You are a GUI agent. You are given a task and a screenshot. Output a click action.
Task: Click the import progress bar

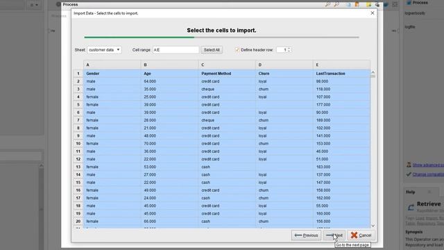pyautogui.click(x=221, y=37)
